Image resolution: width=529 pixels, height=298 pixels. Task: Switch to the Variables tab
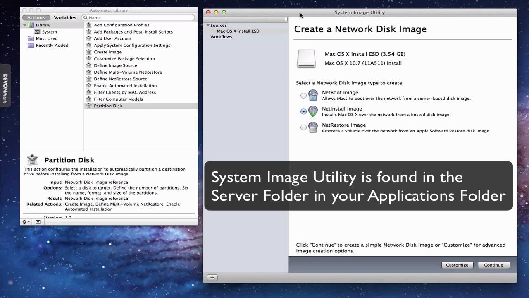click(65, 17)
